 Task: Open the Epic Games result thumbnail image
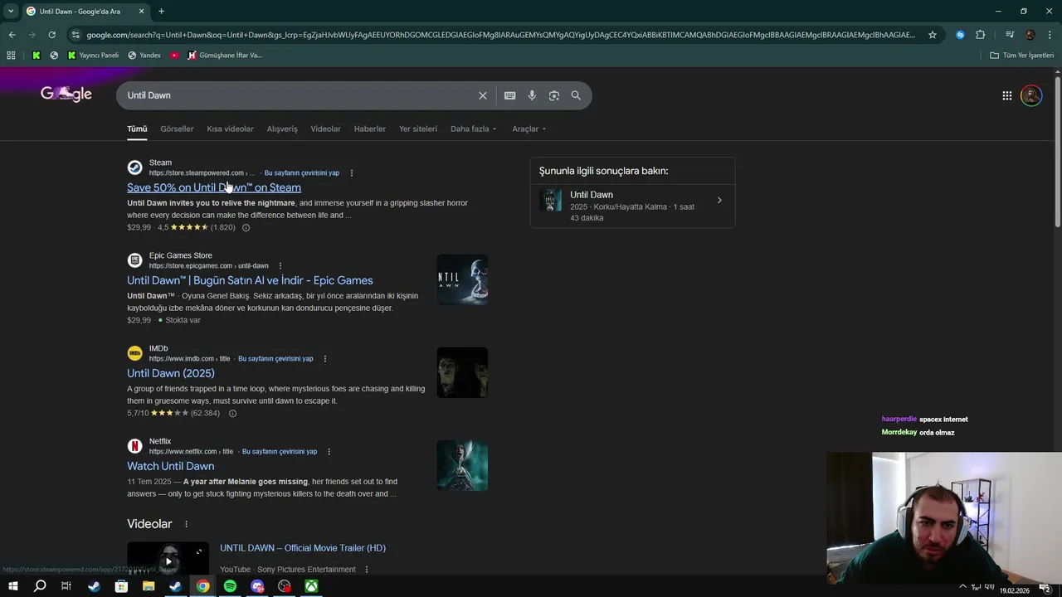pyautogui.click(x=462, y=279)
